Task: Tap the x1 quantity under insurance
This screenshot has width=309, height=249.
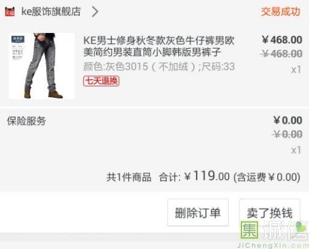Action: click(296, 150)
